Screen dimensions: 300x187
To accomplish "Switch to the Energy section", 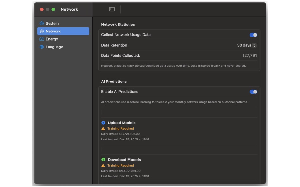I will [x=51, y=39].
